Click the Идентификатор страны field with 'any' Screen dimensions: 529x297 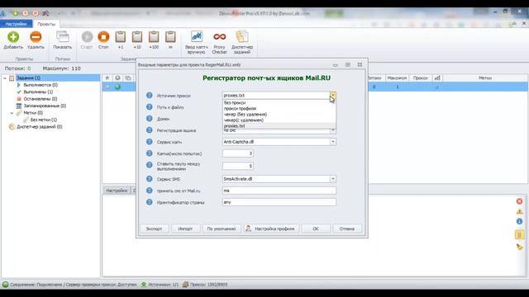tap(279, 202)
